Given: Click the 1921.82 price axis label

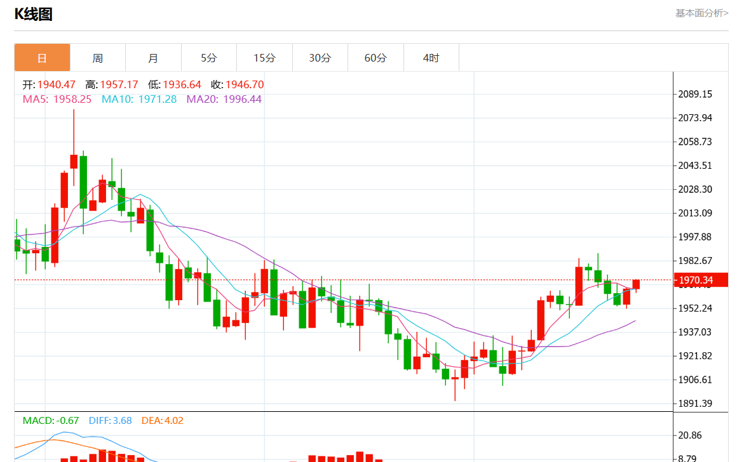Looking at the screenshot, I should tap(695, 356).
